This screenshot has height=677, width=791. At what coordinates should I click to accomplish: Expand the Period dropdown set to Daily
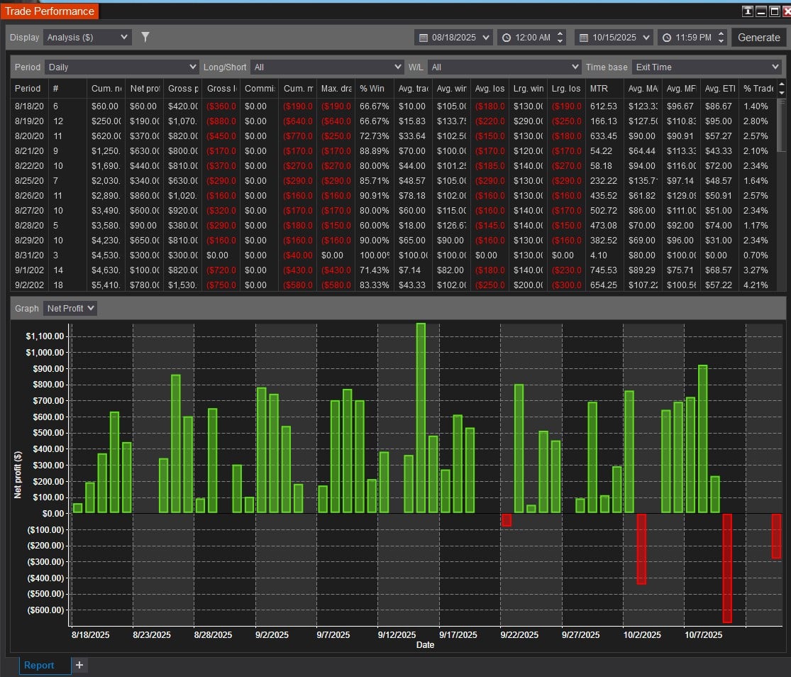click(x=122, y=67)
